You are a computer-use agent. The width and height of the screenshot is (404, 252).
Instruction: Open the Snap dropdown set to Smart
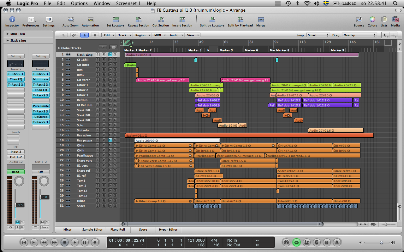(318, 35)
